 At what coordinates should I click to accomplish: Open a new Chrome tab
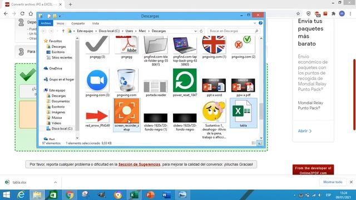click(70, 4)
